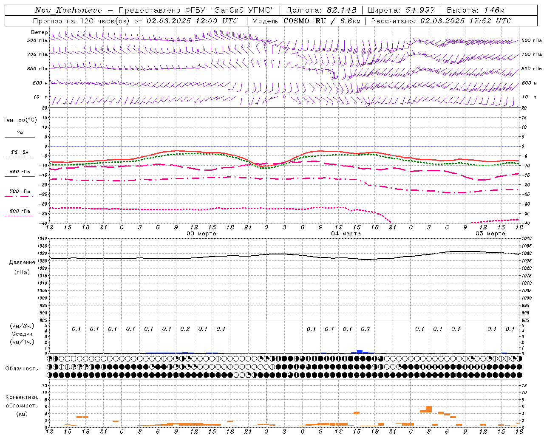Click the Тем-ра(°C) temperature panel label
Screen dimensions: 544x435
pos(20,120)
